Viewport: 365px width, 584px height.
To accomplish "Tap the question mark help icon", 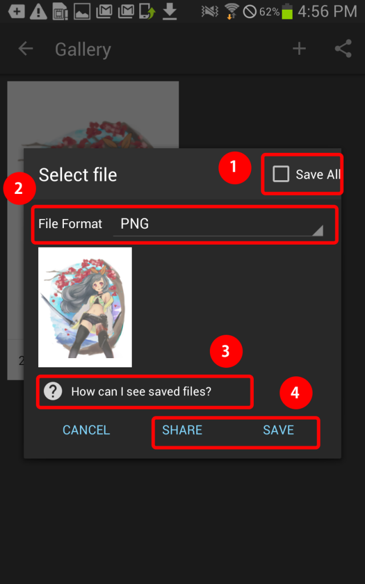I will (53, 391).
